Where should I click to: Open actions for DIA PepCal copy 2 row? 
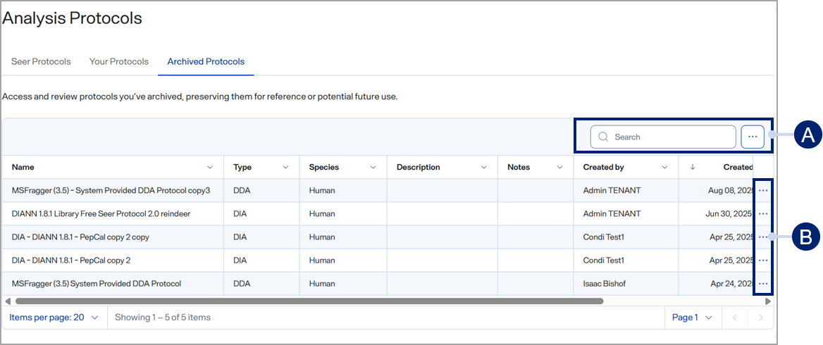(x=763, y=261)
